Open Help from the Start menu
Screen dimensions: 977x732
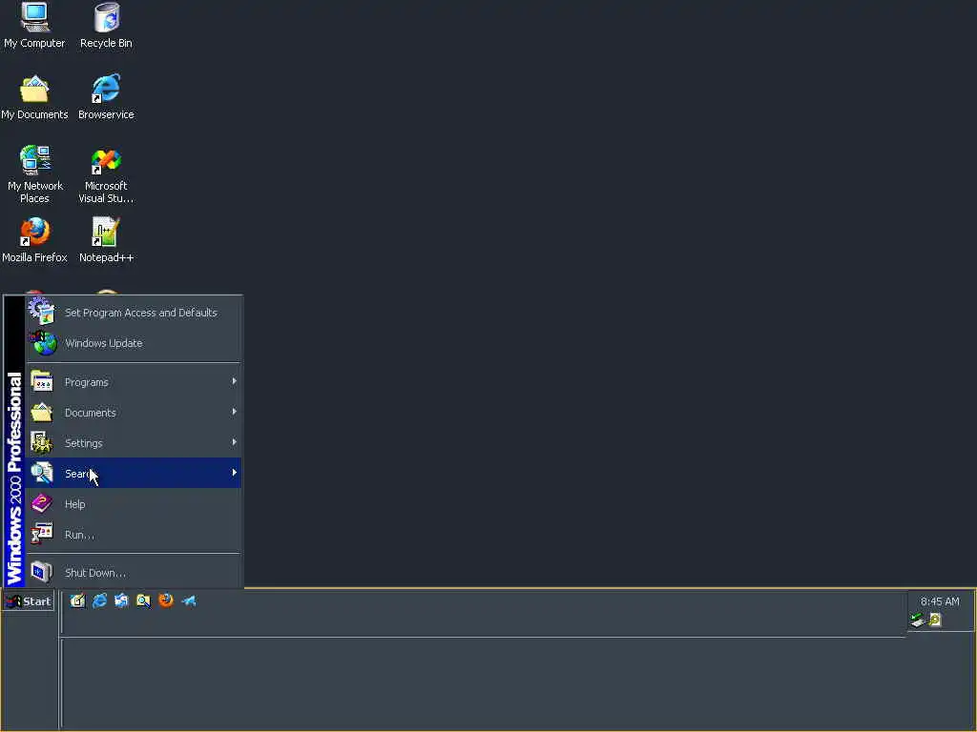point(134,503)
